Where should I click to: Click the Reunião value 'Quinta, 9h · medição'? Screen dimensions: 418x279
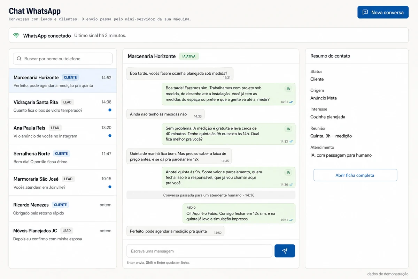pyautogui.click(x=331, y=136)
